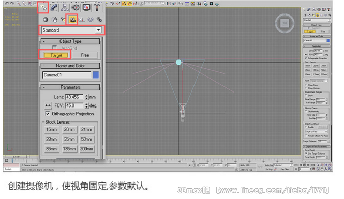Toggle the large Orthographic Projection checkbox
344x199 pixels.
point(48,114)
